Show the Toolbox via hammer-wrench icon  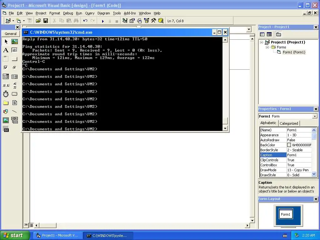point(153,21)
